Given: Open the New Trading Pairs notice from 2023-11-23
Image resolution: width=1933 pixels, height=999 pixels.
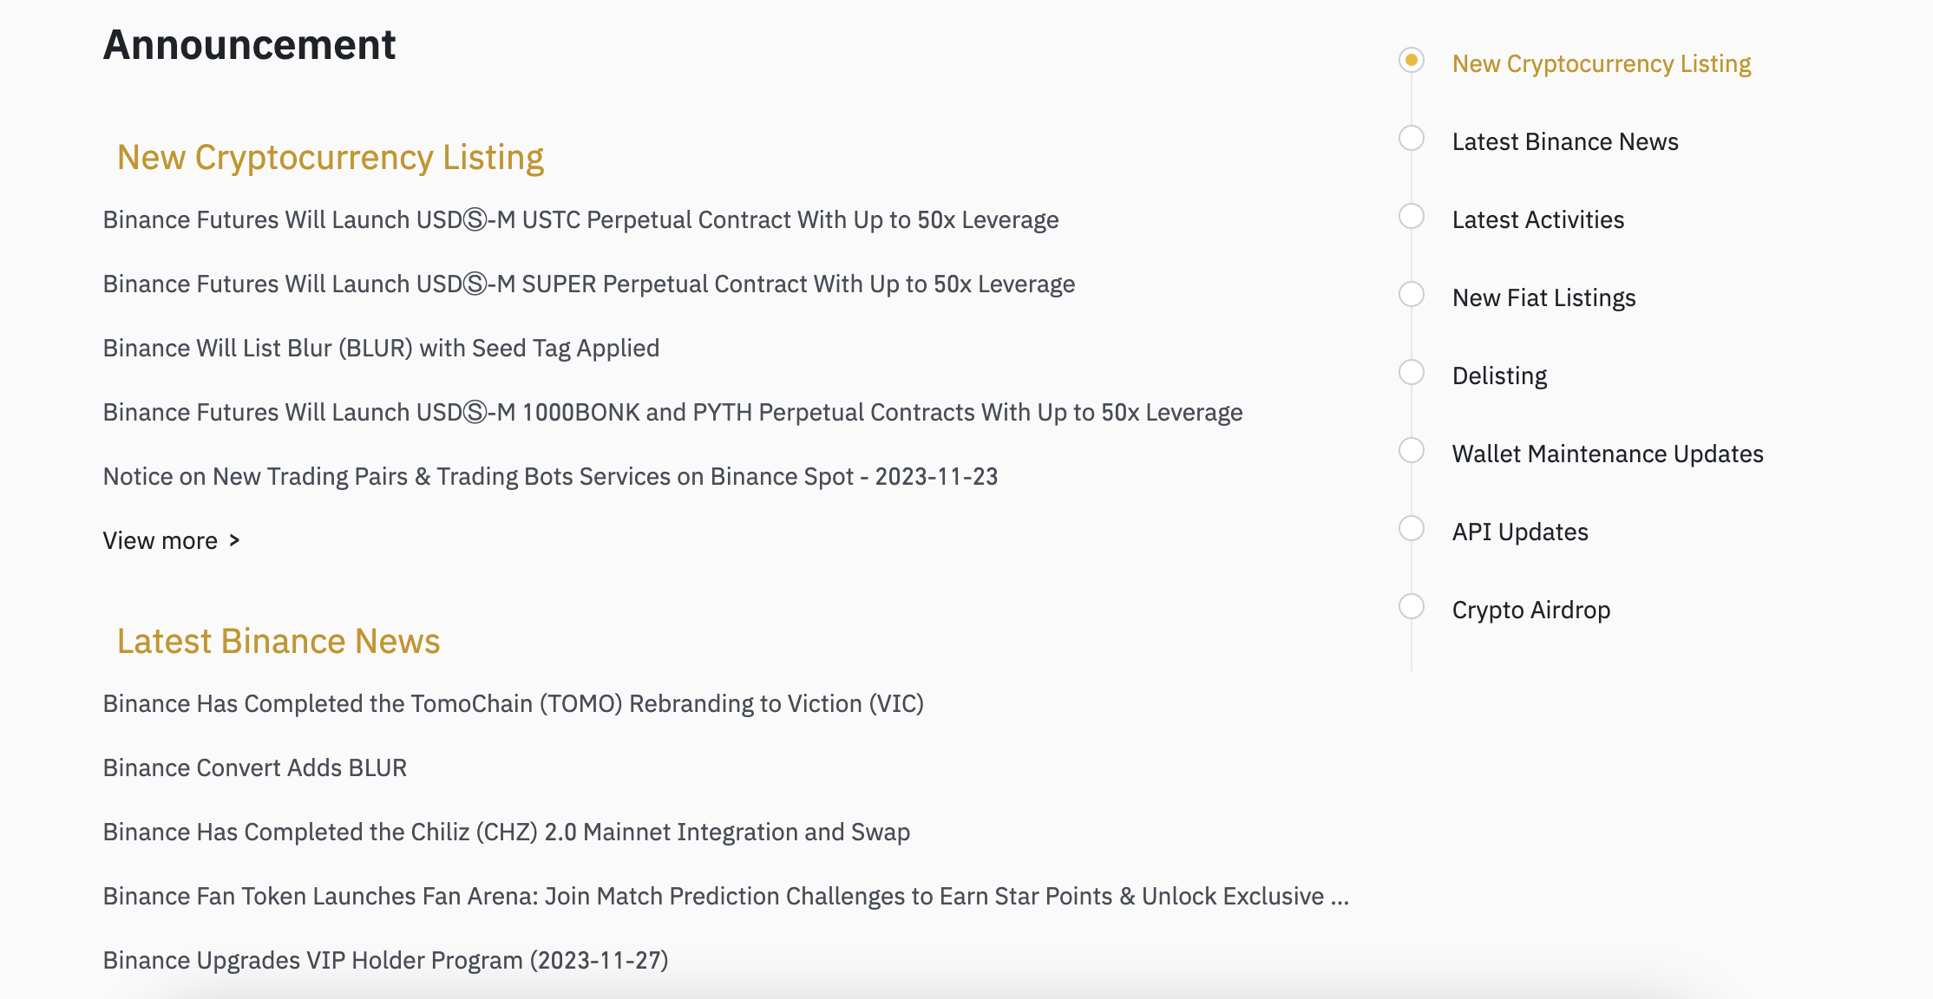Looking at the screenshot, I should (x=551, y=475).
